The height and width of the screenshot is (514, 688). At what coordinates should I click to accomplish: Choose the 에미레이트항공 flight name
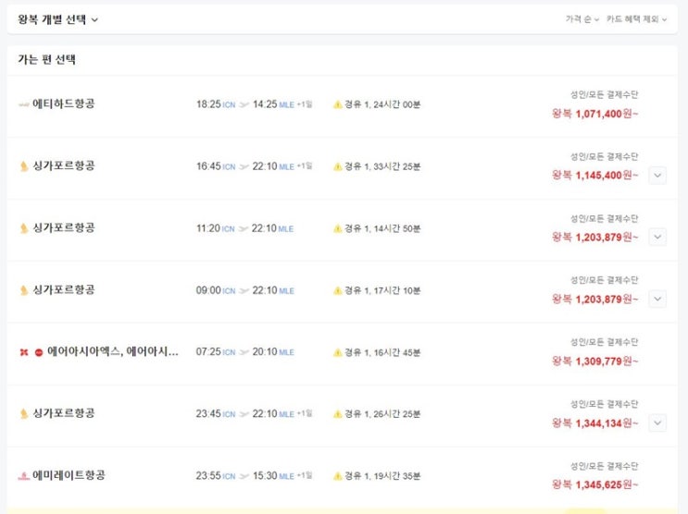point(69,475)
